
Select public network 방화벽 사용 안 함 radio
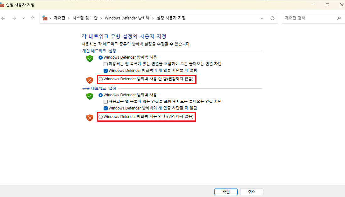click(100, 117)
